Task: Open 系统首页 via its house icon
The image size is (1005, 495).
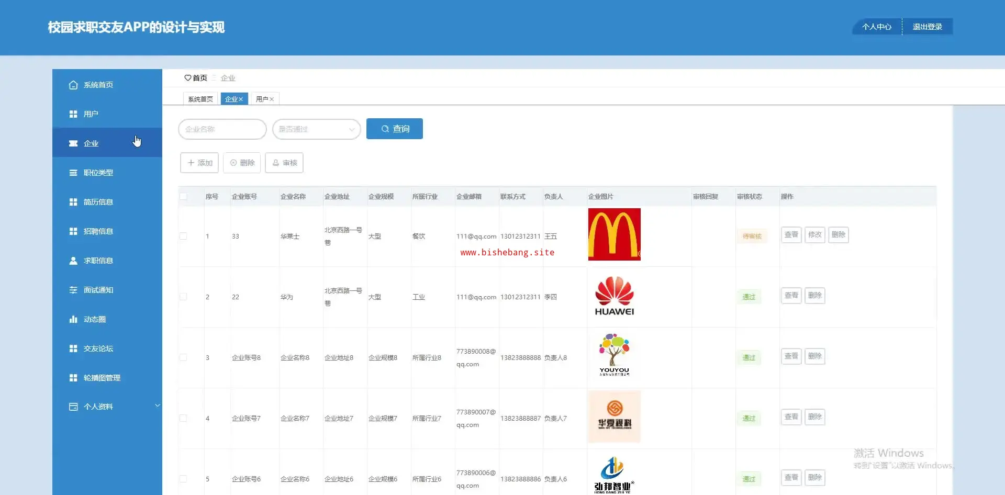Action: pos(73,85)
